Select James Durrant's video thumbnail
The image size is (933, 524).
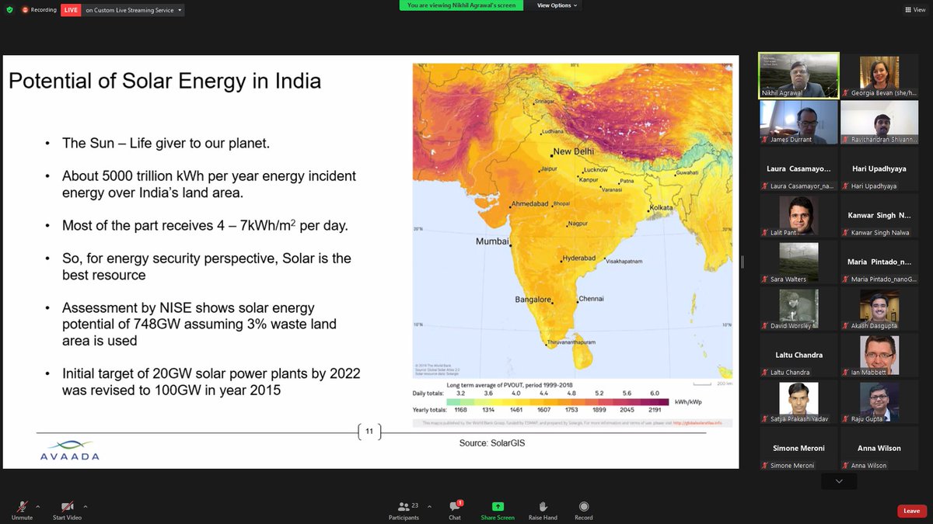(x=799, y=122)
